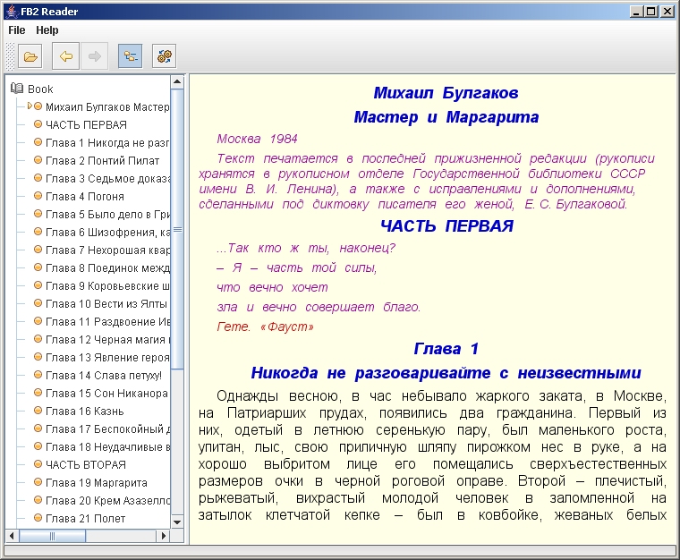Maximize the FB2 Reader window
The image size is (680, 560).
(651, 12)
